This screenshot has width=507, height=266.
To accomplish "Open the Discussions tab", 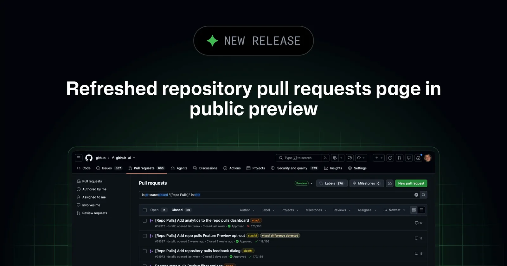I will (x=205, y=168).
